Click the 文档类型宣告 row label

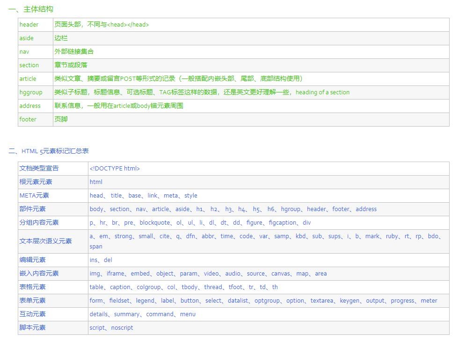click(39, 168)
